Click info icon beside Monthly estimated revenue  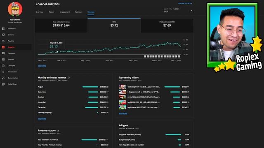[69, 78]
